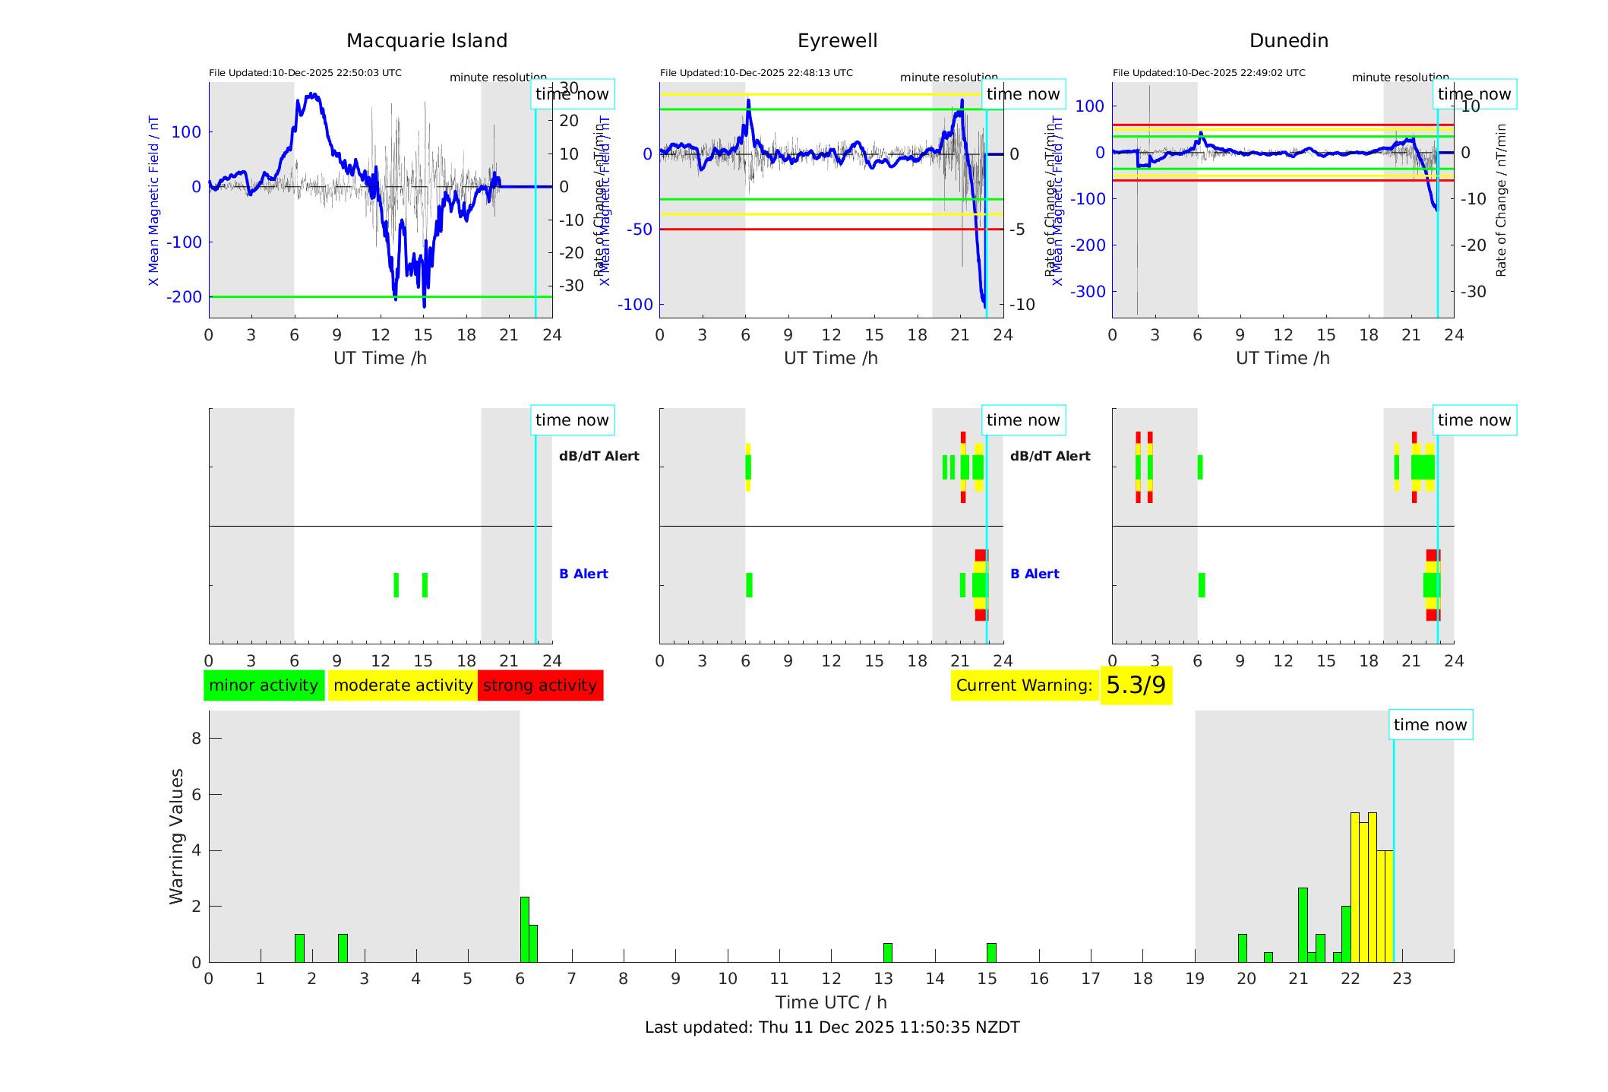The height and width of the screenshot is (1092, 1608).
Task: Click the Dunedin chart title
Action: coord(1288,41)
